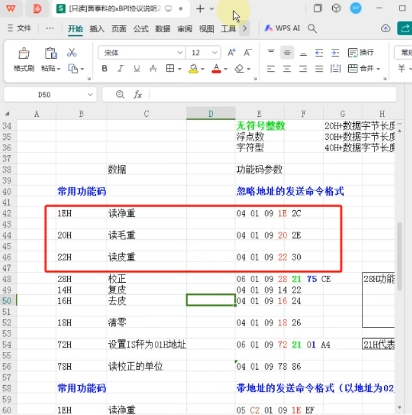The height and width of the screenshot is (415, 412).
Task: Click the Copy icon
Action: pyautogui.click(x=73, y=68)
